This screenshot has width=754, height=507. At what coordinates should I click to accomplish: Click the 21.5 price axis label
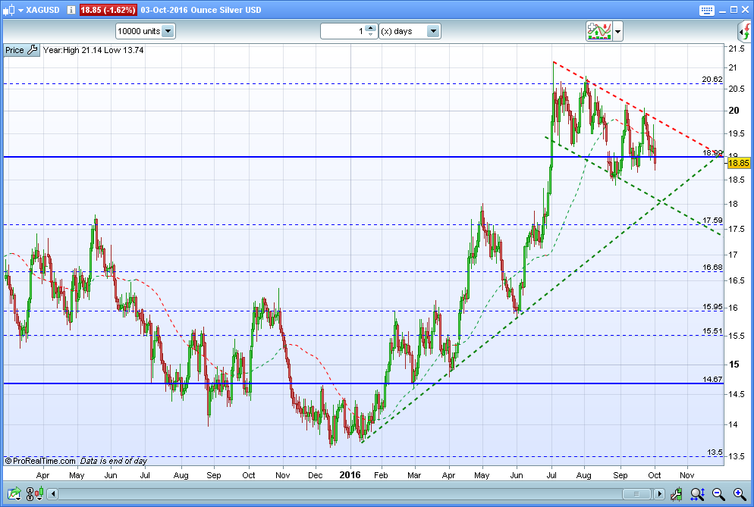pos(737,49)
